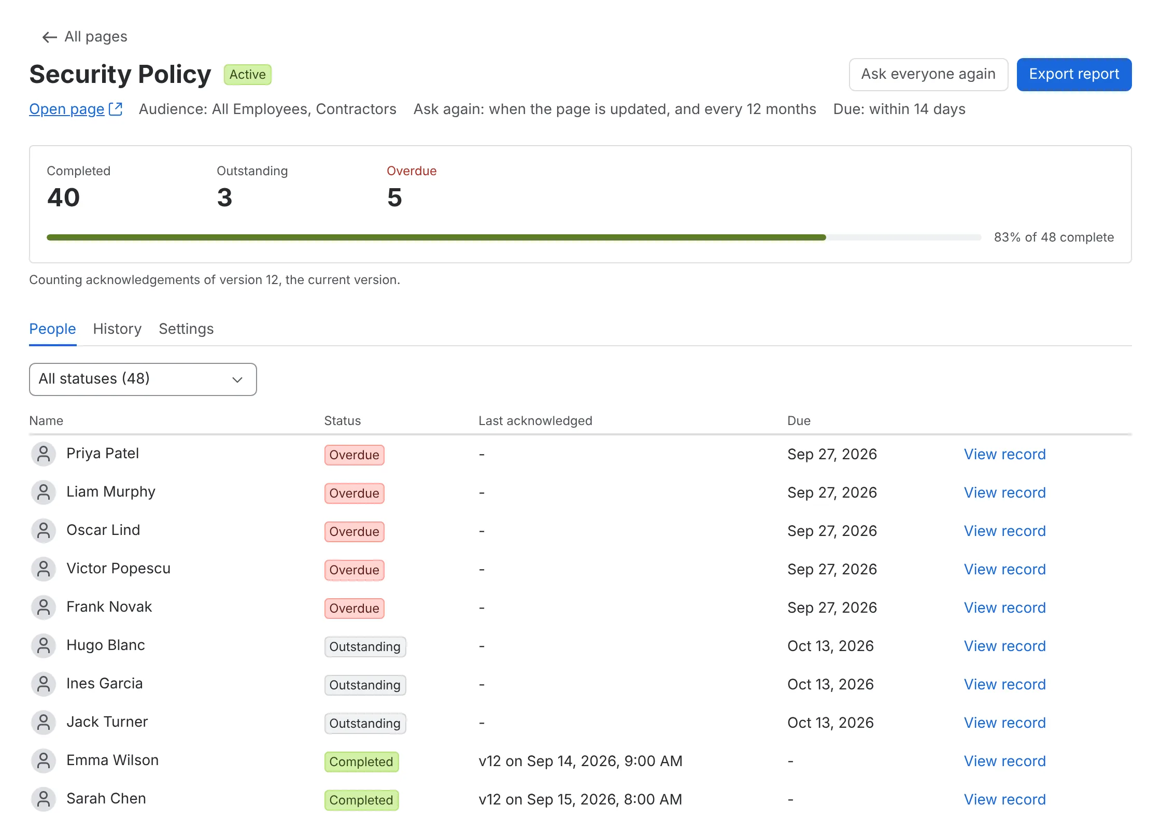This screenshot has width=1161, height=819.
Task: Click Oscar Lind's avatar icon
Action: pyautogui.click(x=44, y=531)
